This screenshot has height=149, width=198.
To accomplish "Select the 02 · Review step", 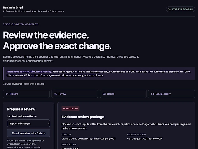I will 75,94.
